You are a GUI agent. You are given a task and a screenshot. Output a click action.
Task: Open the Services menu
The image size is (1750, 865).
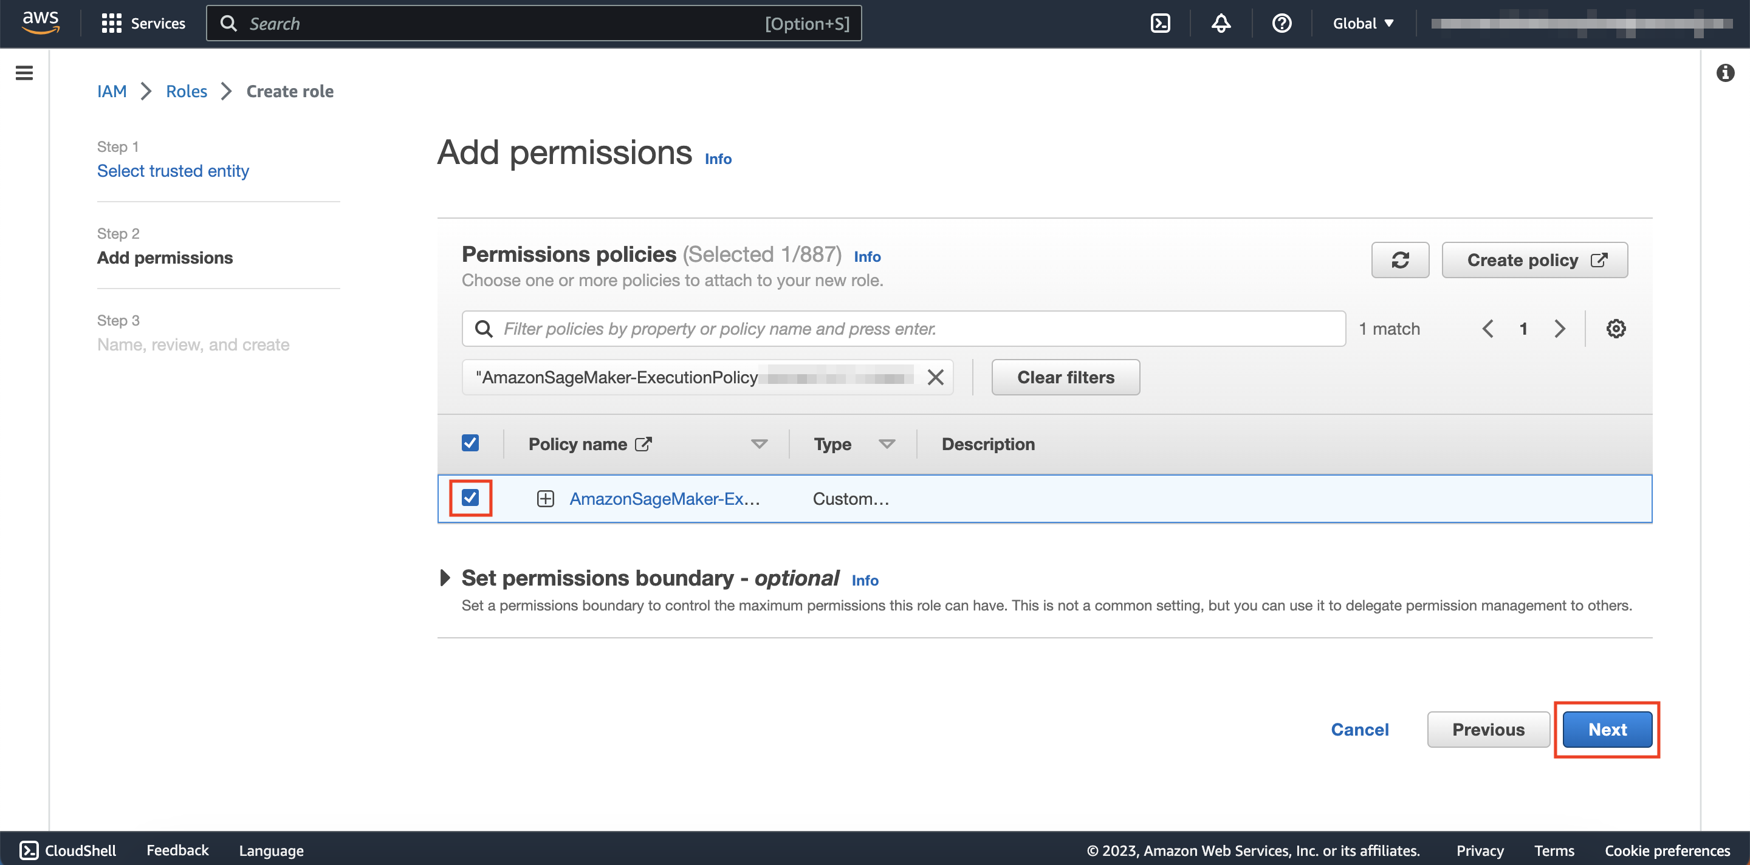143,24
